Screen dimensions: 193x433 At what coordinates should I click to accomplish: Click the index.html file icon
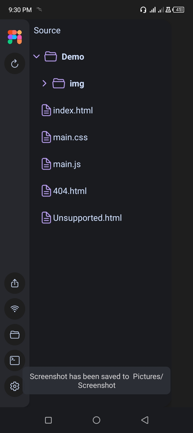point(46,110)
